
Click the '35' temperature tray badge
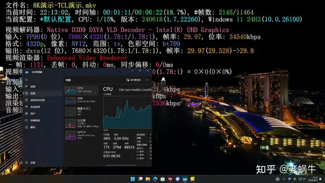click(278, 179)
